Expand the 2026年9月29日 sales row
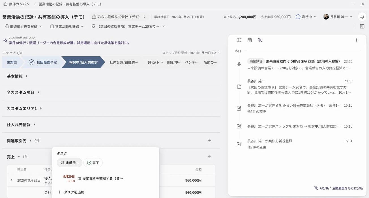This screenshot has height=198, width=369. (12, 180)
